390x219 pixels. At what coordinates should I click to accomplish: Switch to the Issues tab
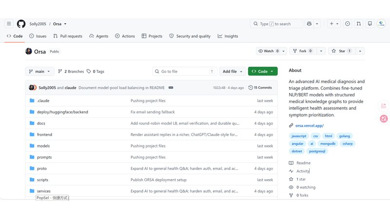[38, 36]
